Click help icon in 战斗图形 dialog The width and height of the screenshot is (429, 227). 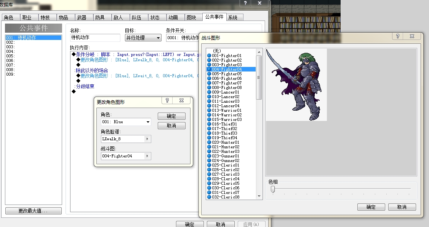[398, 36]
